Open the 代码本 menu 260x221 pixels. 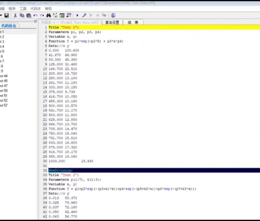pyautogui.click(x=35, y=9)
